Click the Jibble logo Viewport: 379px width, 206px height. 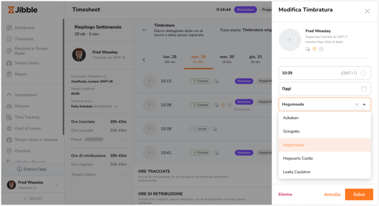coord(23,10)
